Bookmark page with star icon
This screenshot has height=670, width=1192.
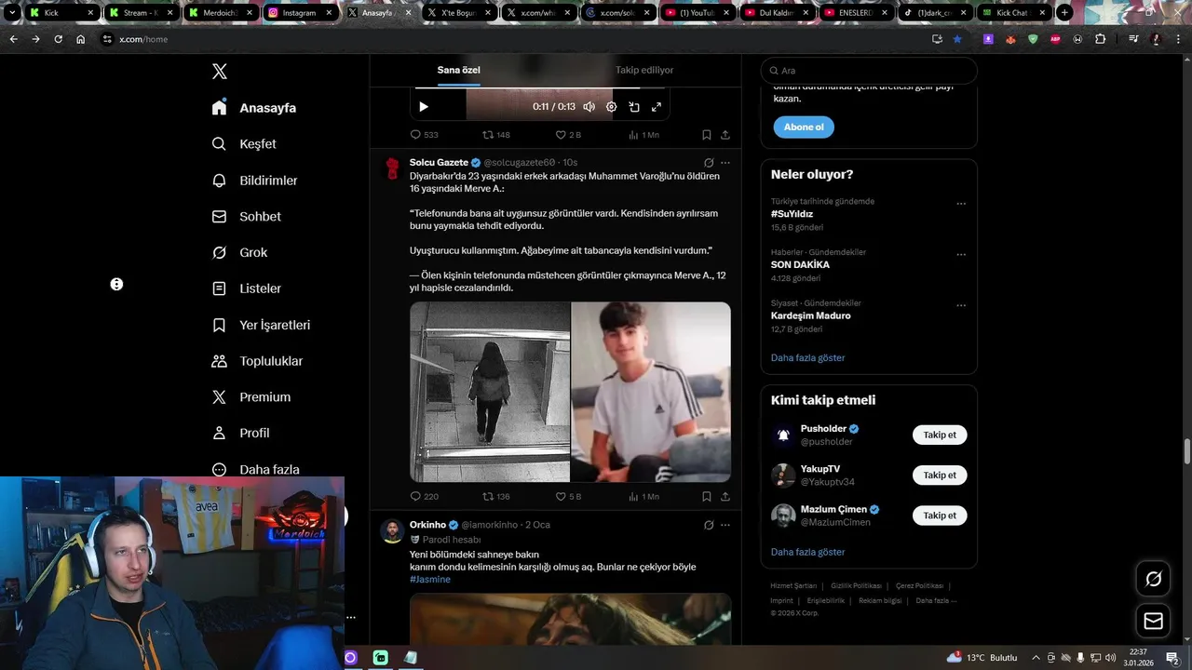tap(957, 39)
